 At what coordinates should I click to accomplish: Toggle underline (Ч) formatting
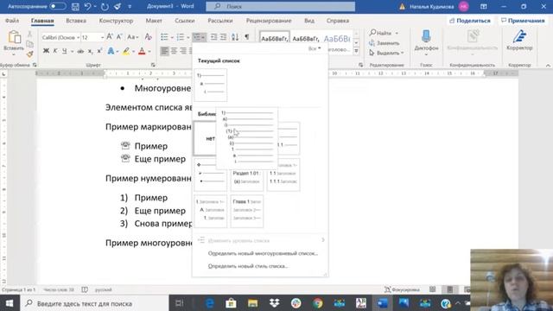[x=64, y=52]
